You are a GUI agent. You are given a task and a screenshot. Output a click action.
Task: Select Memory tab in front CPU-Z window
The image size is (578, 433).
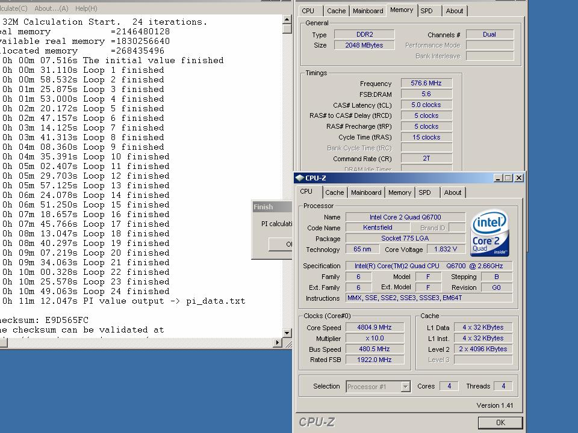pyautogui.click(x=400, y=192)
